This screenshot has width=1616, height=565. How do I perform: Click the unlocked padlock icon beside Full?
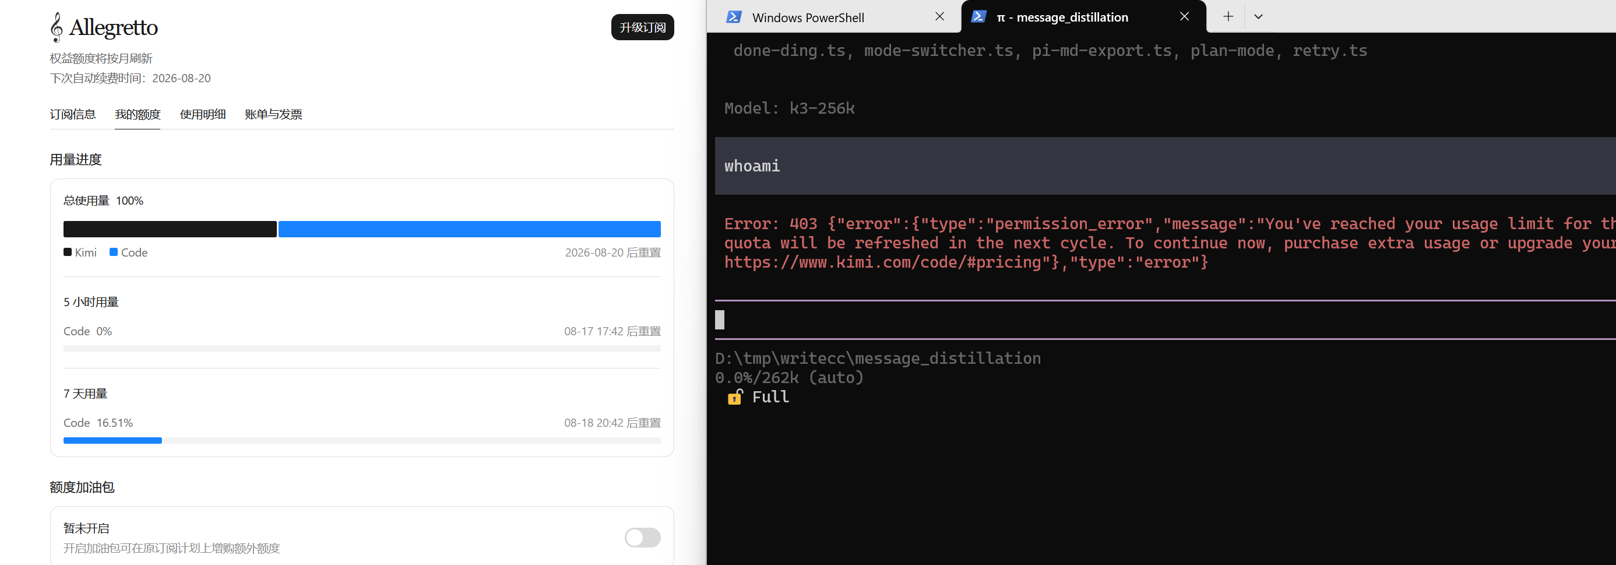pos(735,396)
